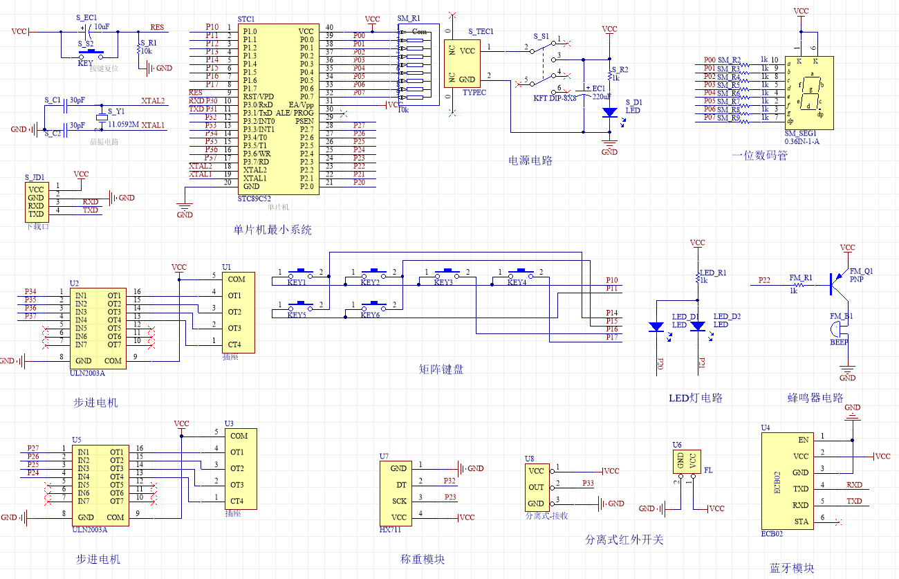Select the KEY6 push-button symbol
899x579 pixels.
tap(375, 306)
